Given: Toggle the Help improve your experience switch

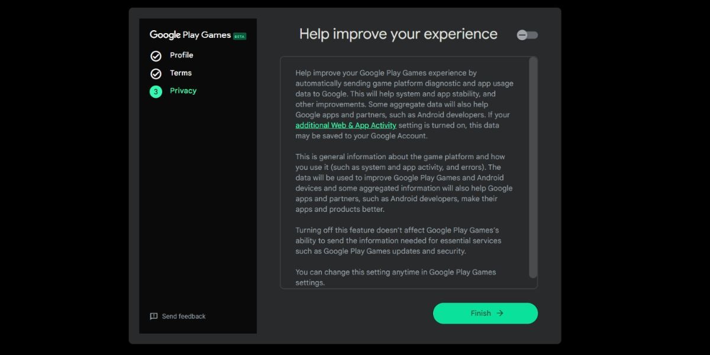Looking at the screenshot, I should click(x=527, y=35).
